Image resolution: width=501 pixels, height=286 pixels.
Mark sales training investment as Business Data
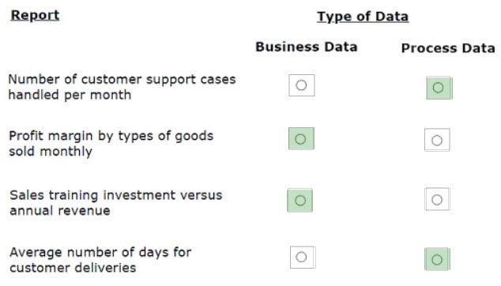click(300, 201)
